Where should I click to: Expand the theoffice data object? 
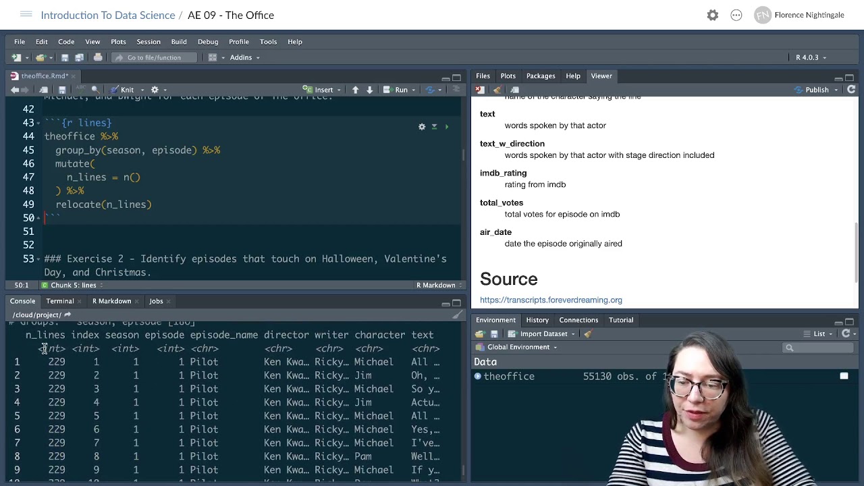pyautogui.click(x=478, y=376)
